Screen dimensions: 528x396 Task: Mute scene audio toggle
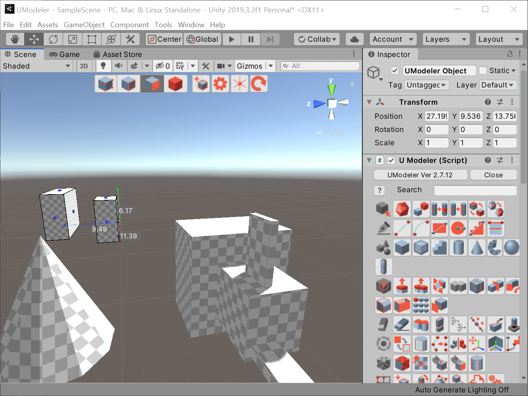(x=119, y=66)
